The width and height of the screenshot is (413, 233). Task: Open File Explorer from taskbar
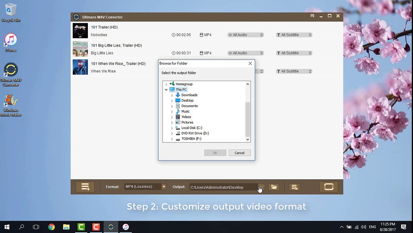[x=66, y=227]
